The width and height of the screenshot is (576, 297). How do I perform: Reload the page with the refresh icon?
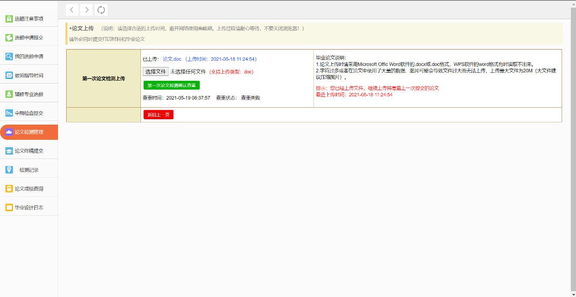coord(101,10)
